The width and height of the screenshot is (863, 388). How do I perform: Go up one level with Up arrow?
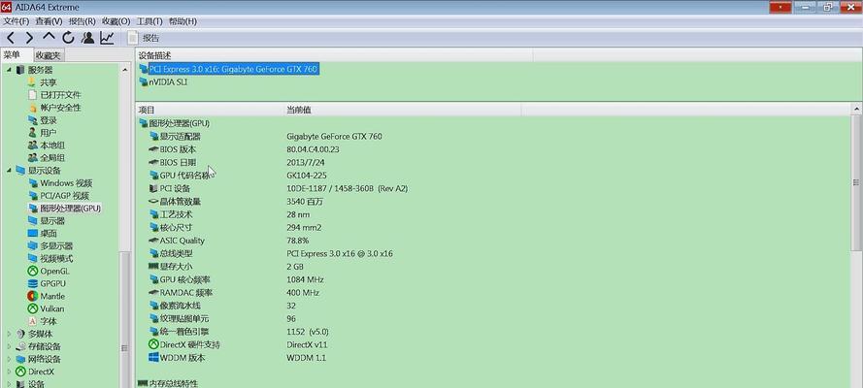(x=49, y=37)
